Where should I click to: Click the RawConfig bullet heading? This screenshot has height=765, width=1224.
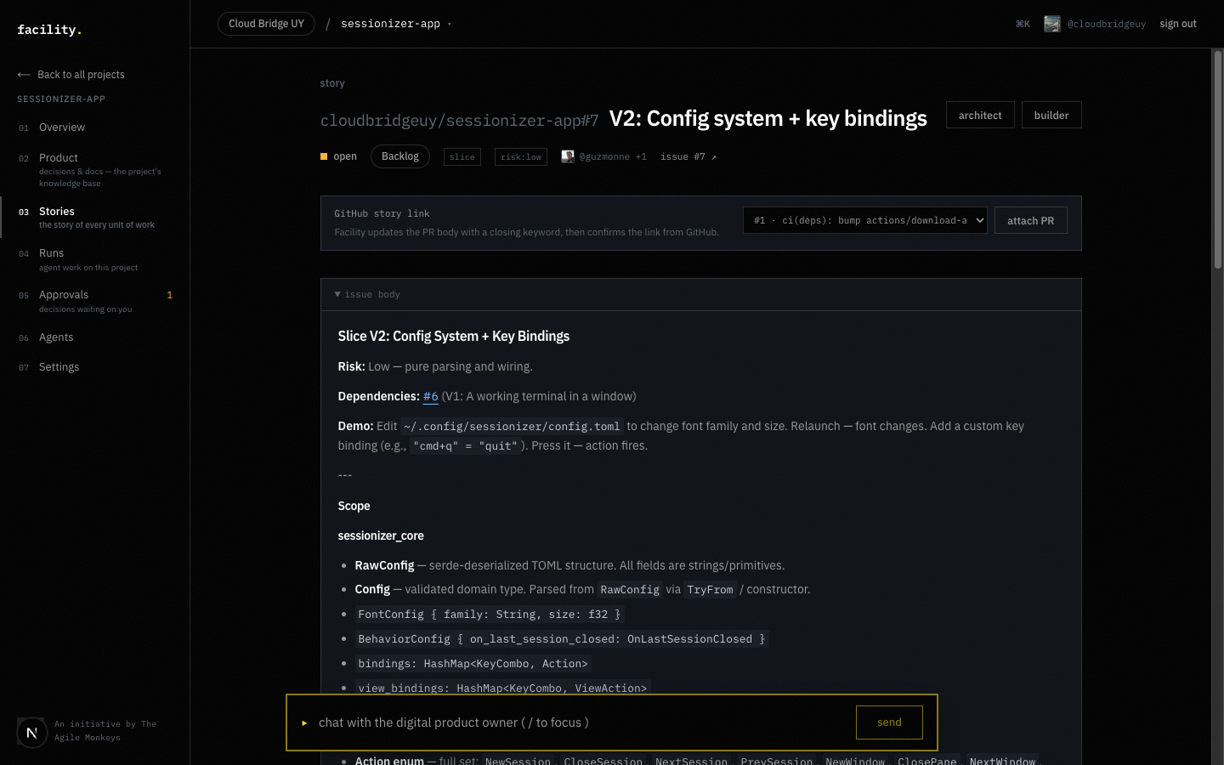[385, 566]
